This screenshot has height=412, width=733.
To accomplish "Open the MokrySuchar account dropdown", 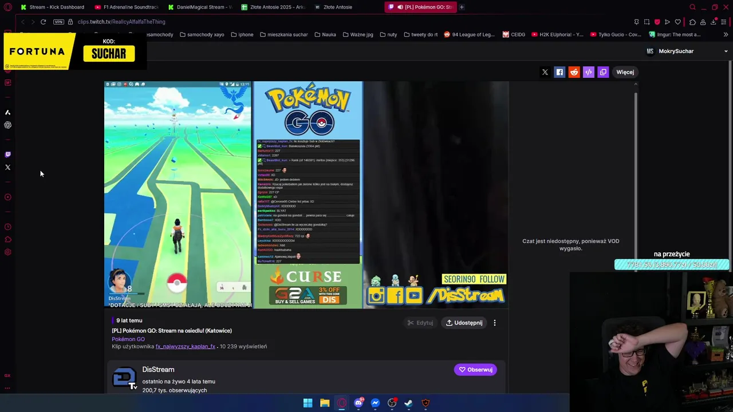I will [687, 51].
